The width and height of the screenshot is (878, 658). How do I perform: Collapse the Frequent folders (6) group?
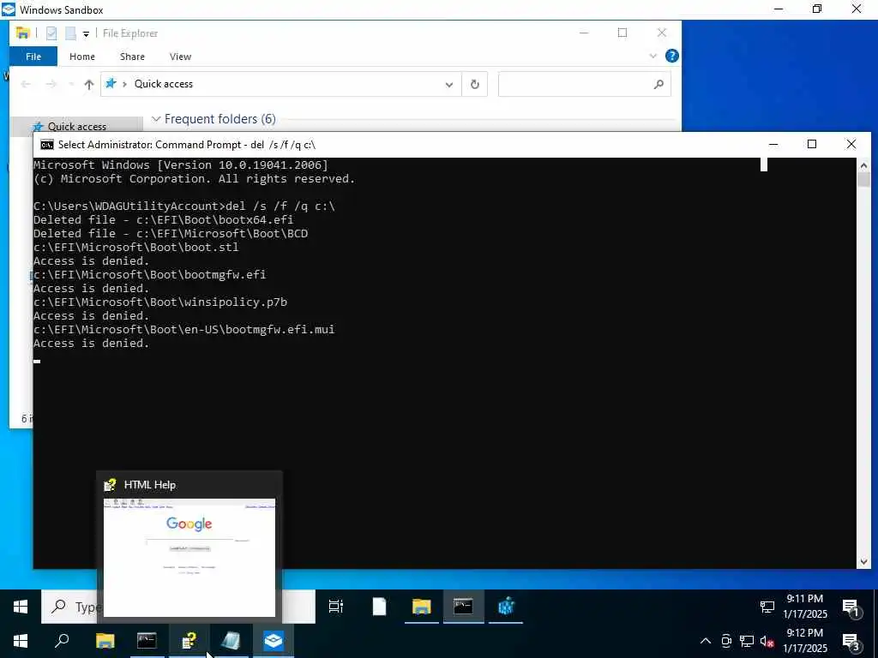[x=156, y=118]
